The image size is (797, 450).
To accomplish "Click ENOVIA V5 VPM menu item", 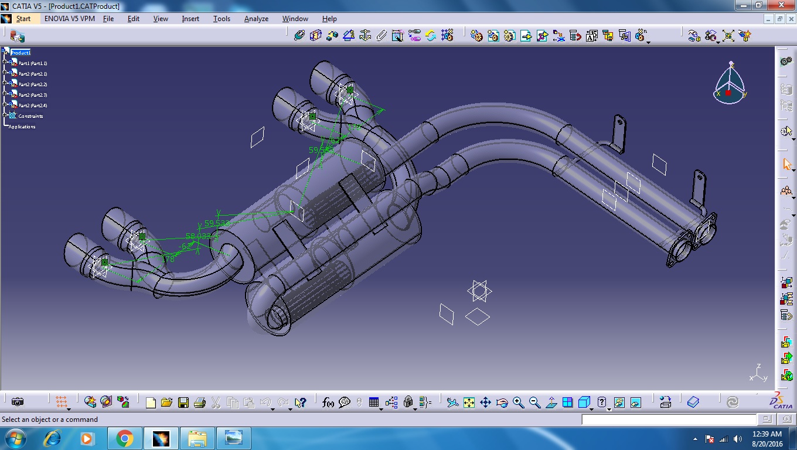I will tap(69, 19).
